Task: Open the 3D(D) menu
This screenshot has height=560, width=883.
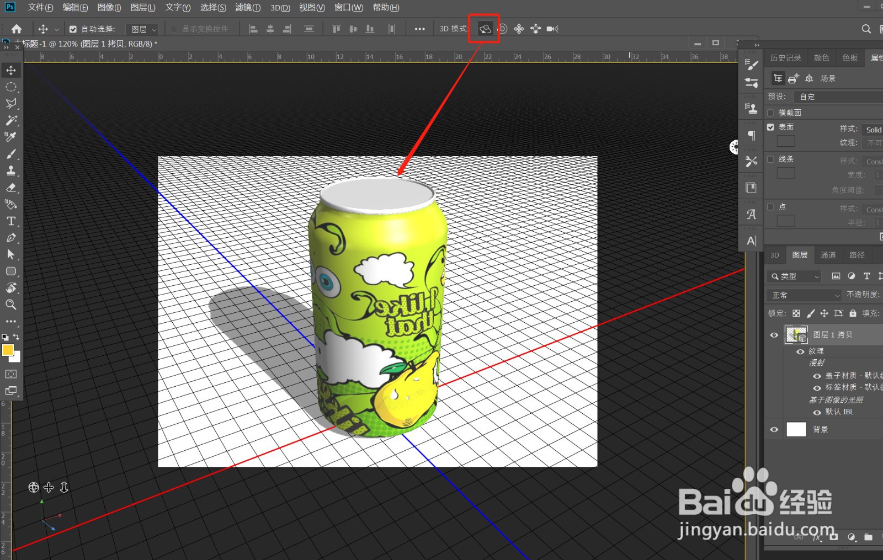Action: [280, 7]
